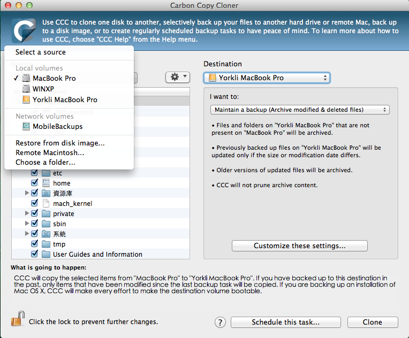This screenshot has height=338, width=409.
Task: Select the home row name
Action: click(62, 183)
